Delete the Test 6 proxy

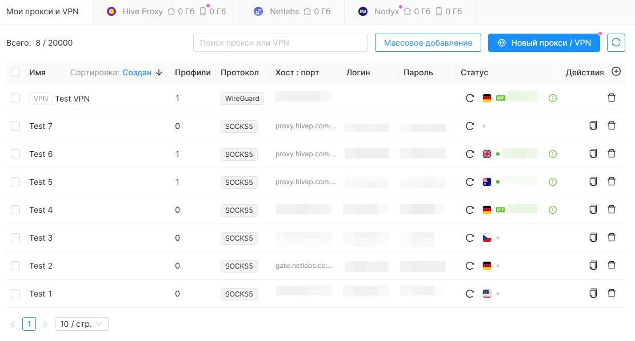pyautogui.click(x=612, y=153)
